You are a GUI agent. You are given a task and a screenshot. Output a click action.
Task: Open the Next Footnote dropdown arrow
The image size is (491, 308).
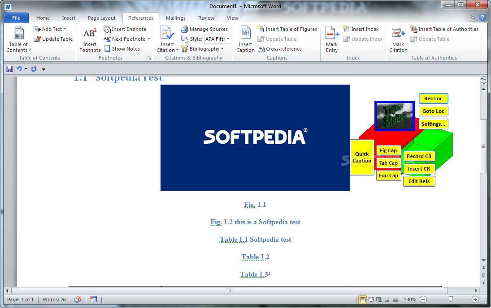point(149,39)
